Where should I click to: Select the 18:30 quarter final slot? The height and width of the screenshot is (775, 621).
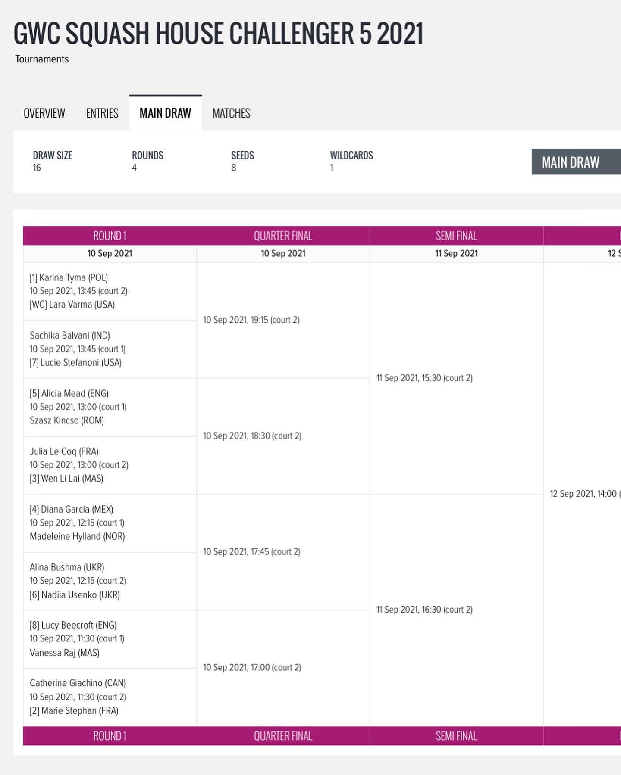pyautogui.click(x=252, y=436)
